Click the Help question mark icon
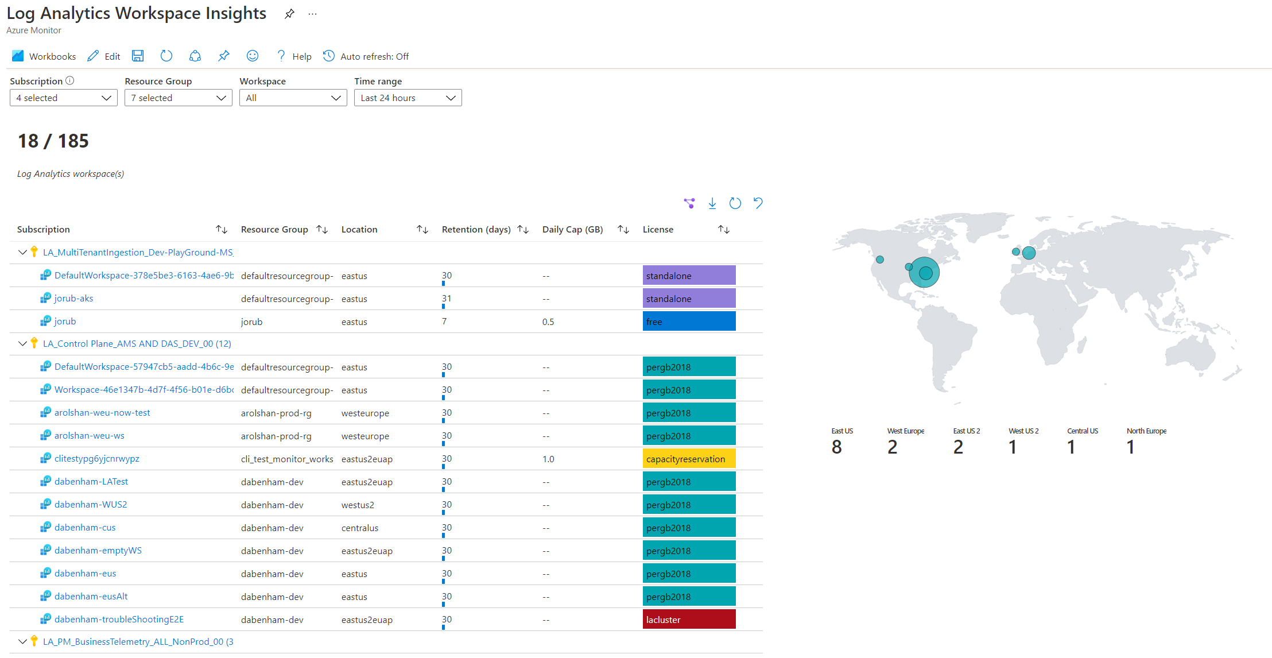1272x658 pixels. (x=280, y=56)
